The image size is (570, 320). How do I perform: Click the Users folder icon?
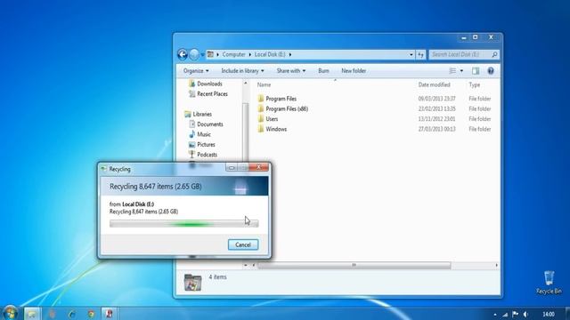pyautogui.click(x=260, y=118)
